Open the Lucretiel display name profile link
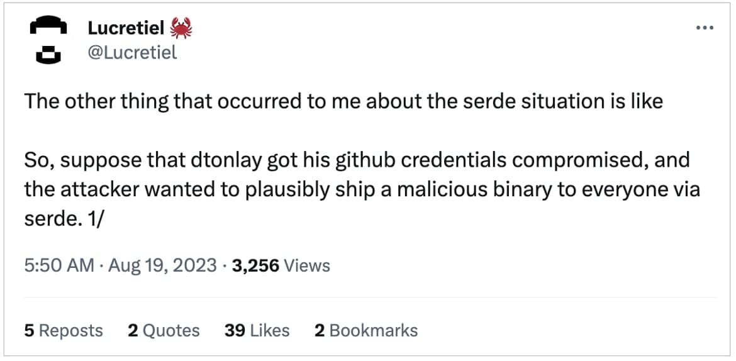This screenshot has width=736, height=361. [x=126, y=28]
